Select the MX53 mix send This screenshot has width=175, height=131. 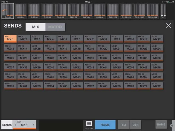click(64, 76)
